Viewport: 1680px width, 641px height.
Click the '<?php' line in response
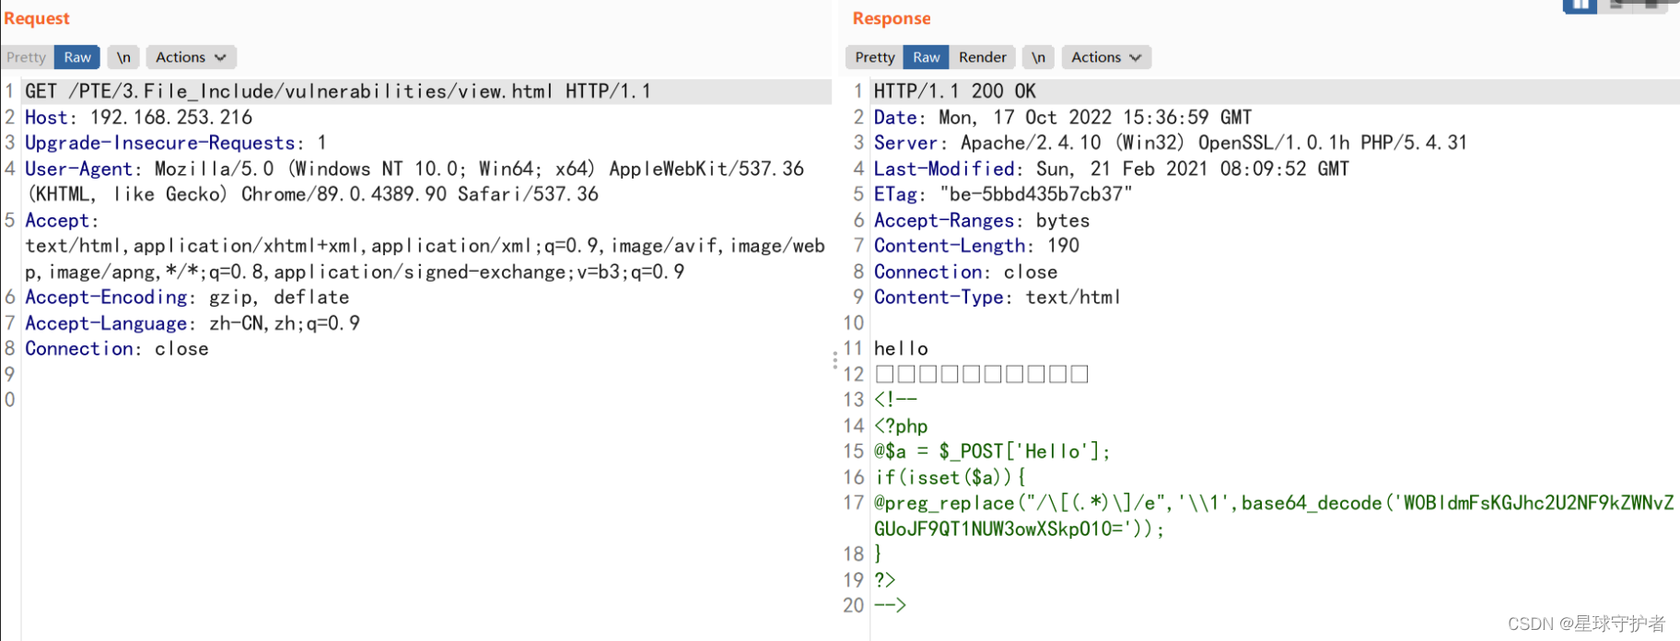click(x=901, y=425)
